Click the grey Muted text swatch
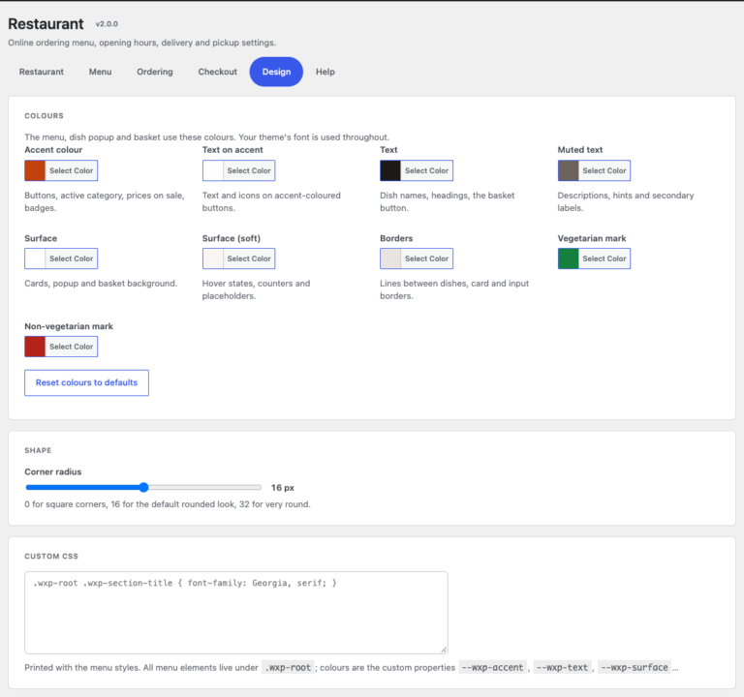This screenshot has height=697, width=744. click(x=569, y=170)
